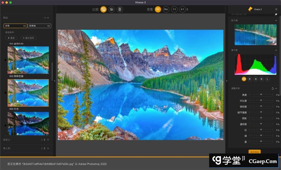The height and width of the screenshot is (170, 281).
Task: Click the collapse-panel icon next to Viveza 3 title
Action: [x=276, y=9]
